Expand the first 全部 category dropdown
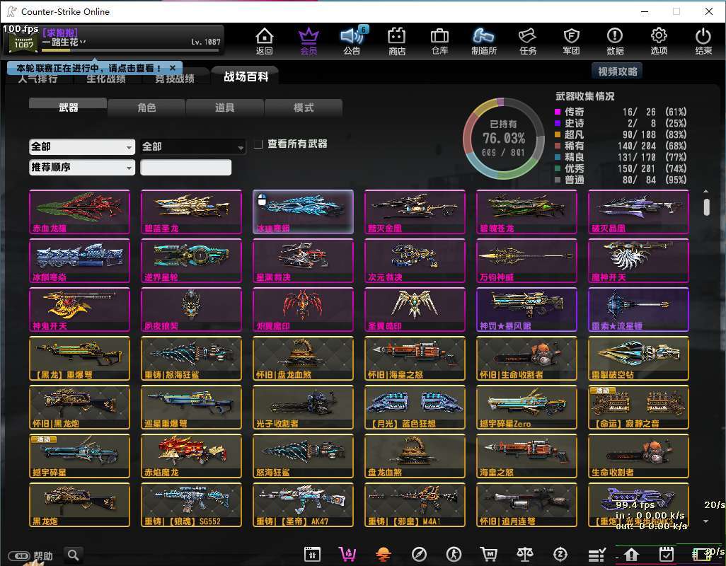Viewport: 726px width, 566px height. [81, 146]
